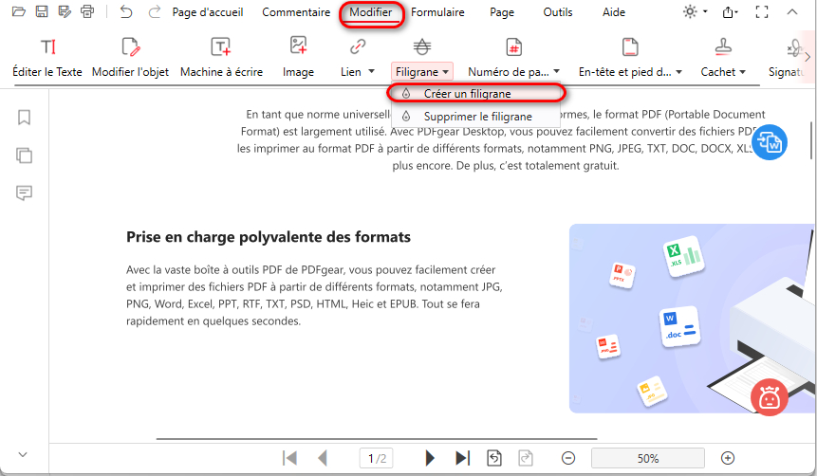This screenshot has height=476, width=817.
Task: Open the red chatbot assistant button
Action: (769, 397)
